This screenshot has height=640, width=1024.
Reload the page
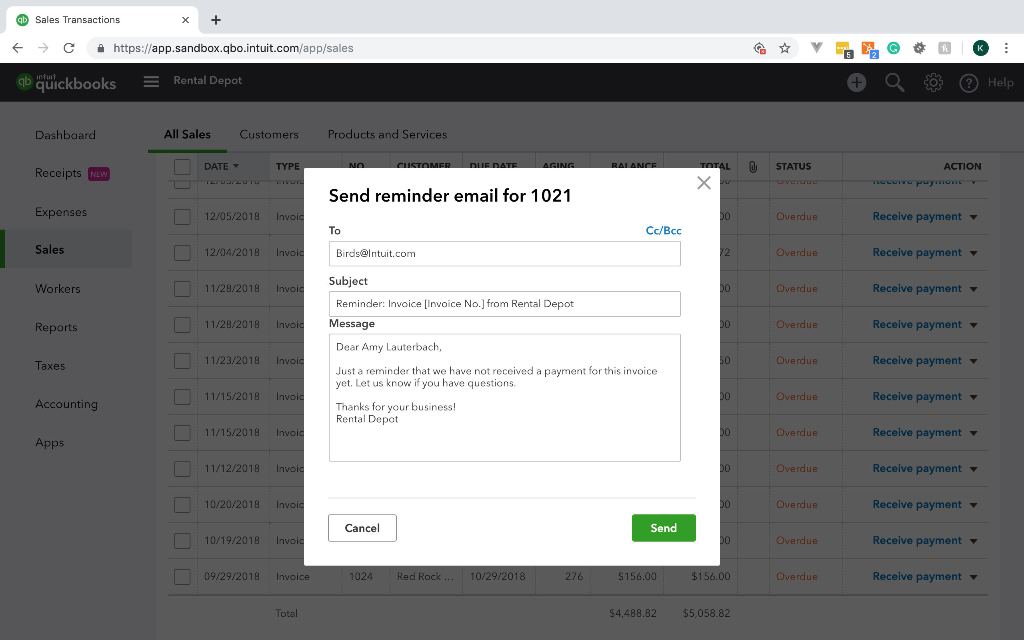click(x=69, y=48)
